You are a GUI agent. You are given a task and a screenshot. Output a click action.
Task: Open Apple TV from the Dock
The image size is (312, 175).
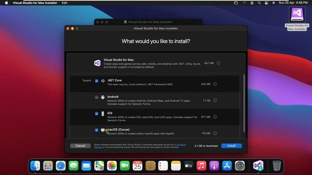point(189,166)
